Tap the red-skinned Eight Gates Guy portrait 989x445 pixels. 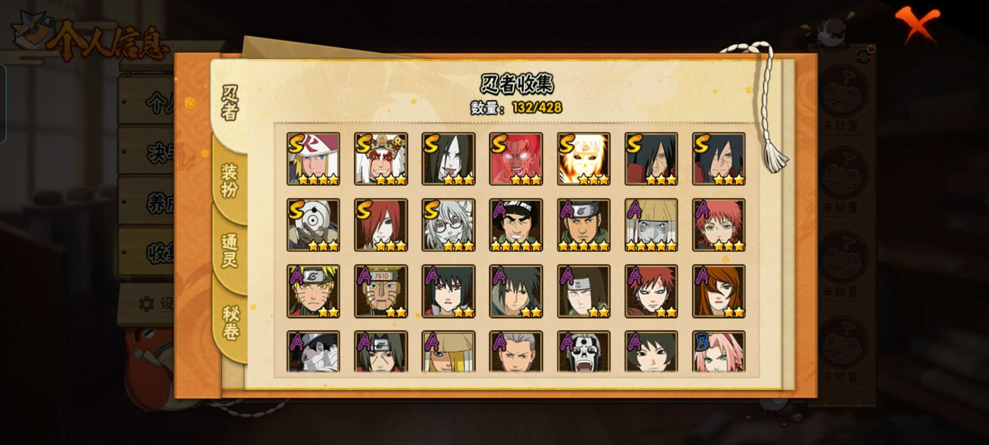[516, 159]
